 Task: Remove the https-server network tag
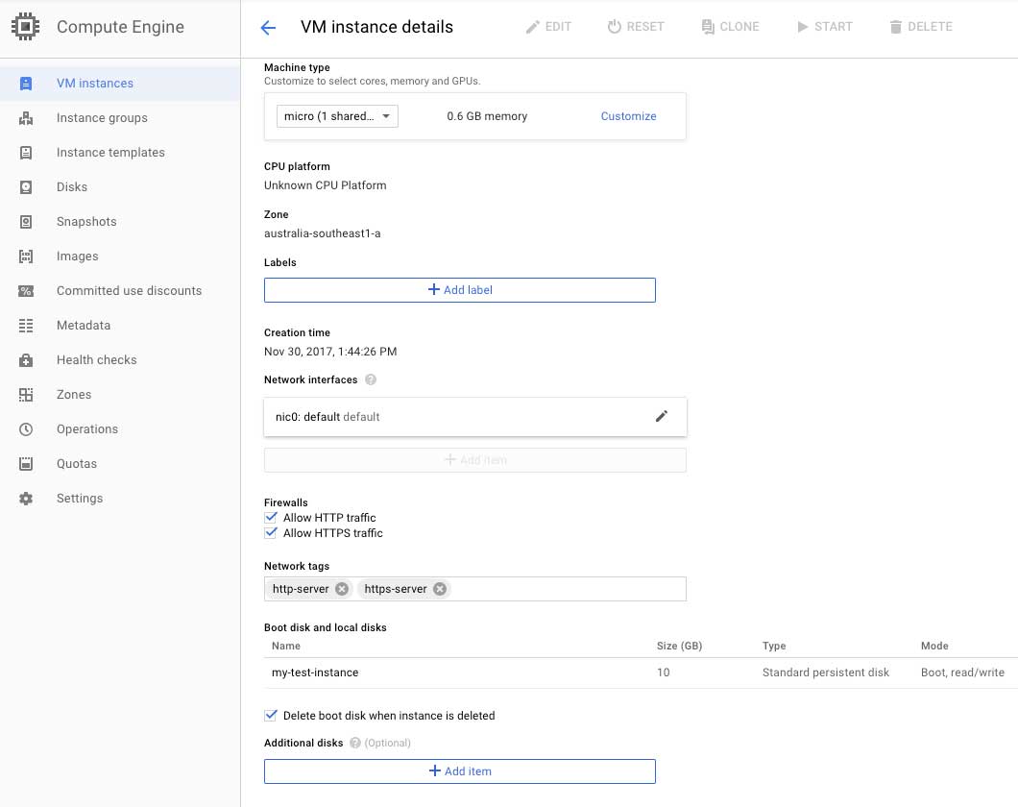click(440, 589)
